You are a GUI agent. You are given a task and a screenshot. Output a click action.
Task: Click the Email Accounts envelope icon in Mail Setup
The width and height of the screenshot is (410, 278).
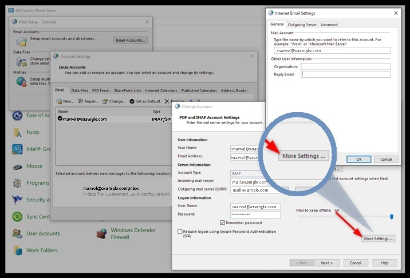point(21,41)
